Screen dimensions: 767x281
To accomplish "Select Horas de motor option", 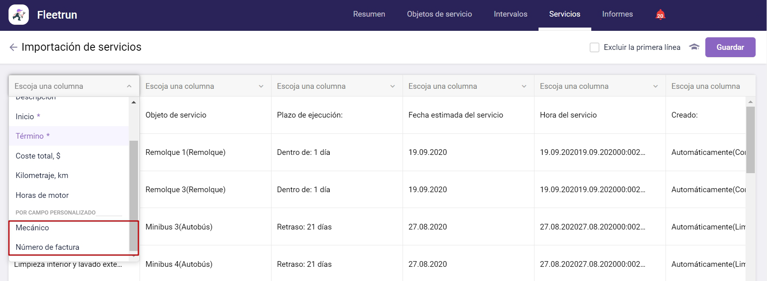I will tap(69, 195).
